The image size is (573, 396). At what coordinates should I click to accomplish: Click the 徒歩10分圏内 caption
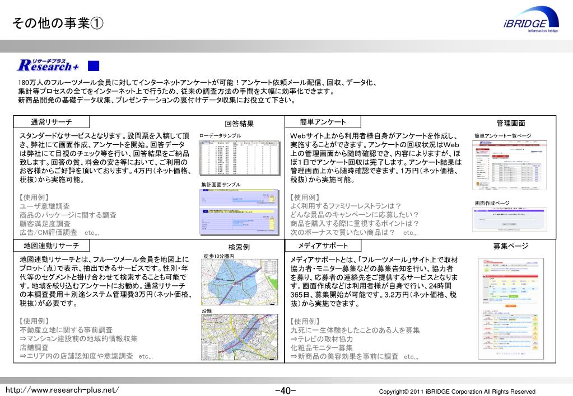point(219,256)
